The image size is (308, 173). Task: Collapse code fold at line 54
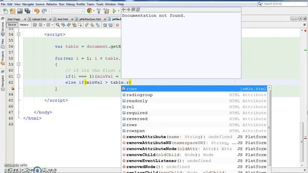point(18,34)
